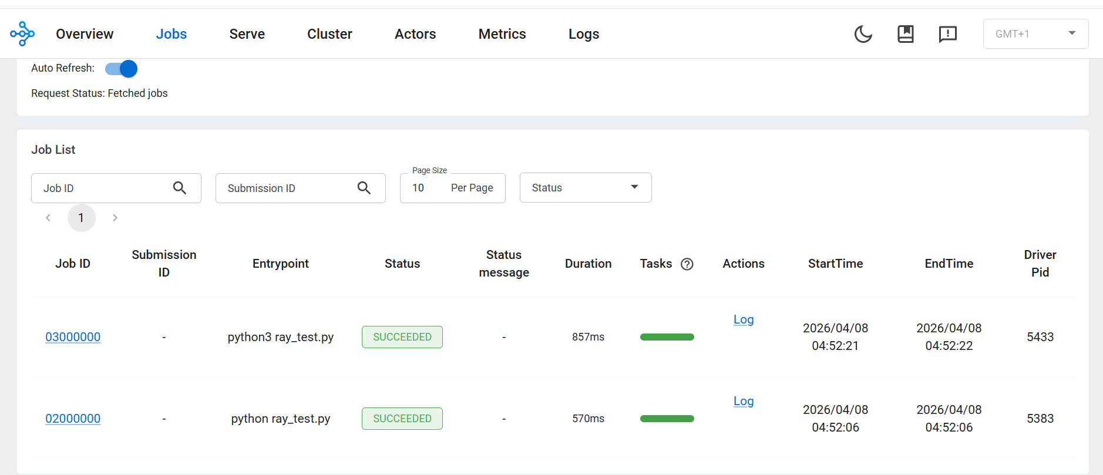
Task: Open the Overview tab
Action: pos(85,34)
